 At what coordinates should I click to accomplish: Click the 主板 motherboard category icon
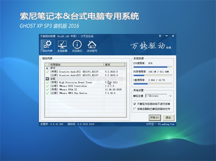click(47, 79)
